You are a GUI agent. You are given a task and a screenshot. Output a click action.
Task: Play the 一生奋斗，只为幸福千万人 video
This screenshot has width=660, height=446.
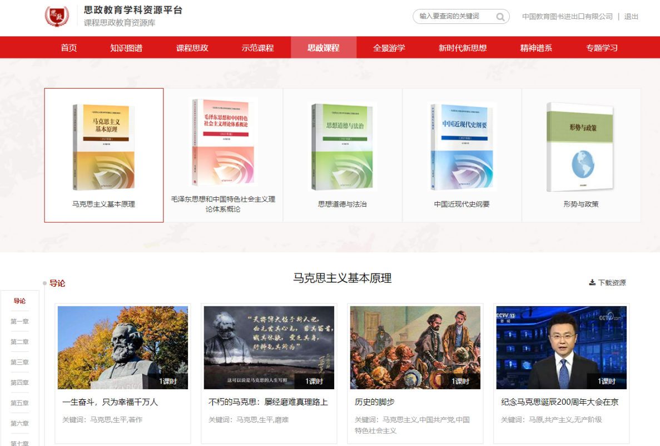123,347
